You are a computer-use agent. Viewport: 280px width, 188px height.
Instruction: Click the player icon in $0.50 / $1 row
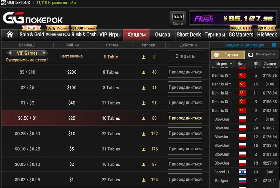tap(143, 118)
